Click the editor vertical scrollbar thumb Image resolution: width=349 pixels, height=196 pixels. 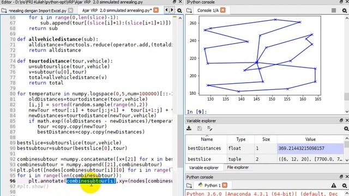[180, 142]
